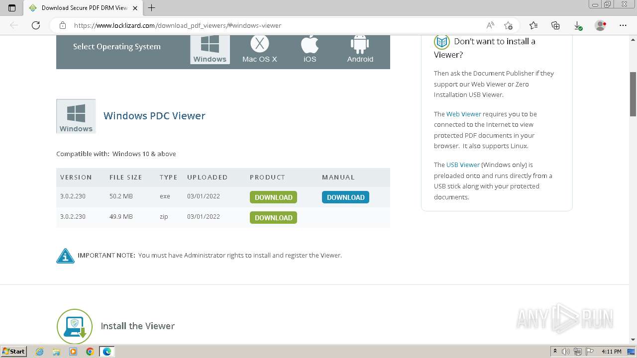Launch Internet Explorer from the taskbar

point(40,352)
